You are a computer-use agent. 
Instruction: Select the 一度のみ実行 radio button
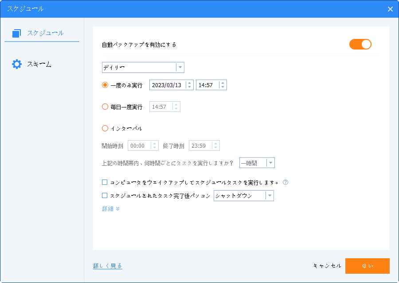105,85
